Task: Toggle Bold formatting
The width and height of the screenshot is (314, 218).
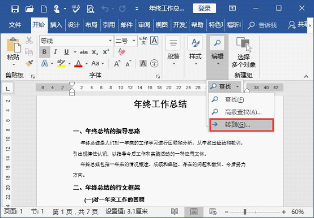Action: click(x=44, y=52)
